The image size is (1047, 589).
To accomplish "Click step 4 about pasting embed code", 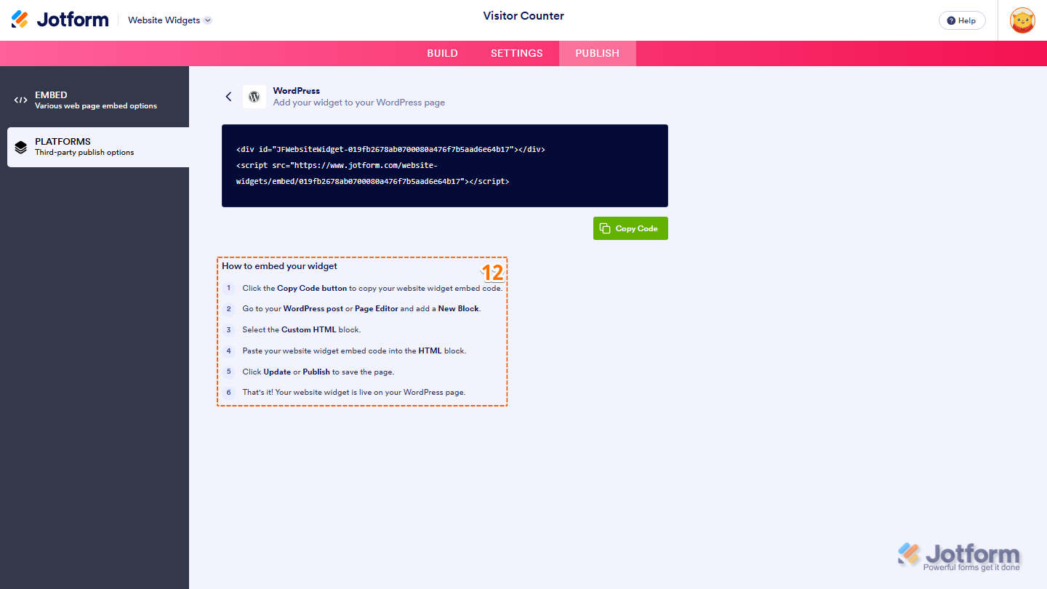I will click(344, 350).
